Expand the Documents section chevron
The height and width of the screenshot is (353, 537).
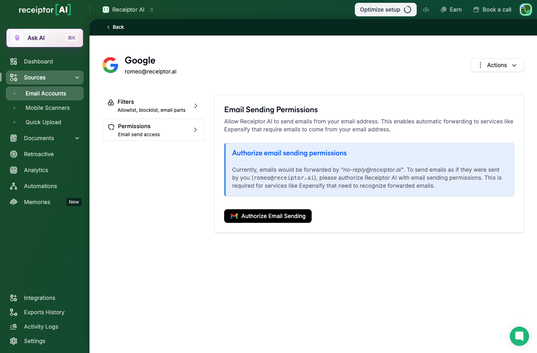click(77, 138)
